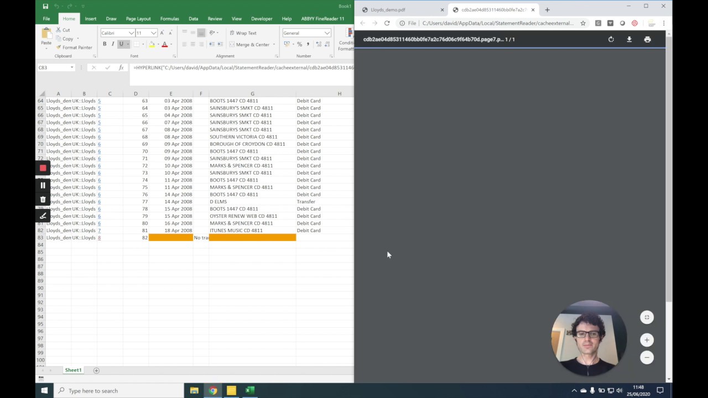Click the orientation text-angle icon
Viewport: 708px width, 398px height.
212,33
